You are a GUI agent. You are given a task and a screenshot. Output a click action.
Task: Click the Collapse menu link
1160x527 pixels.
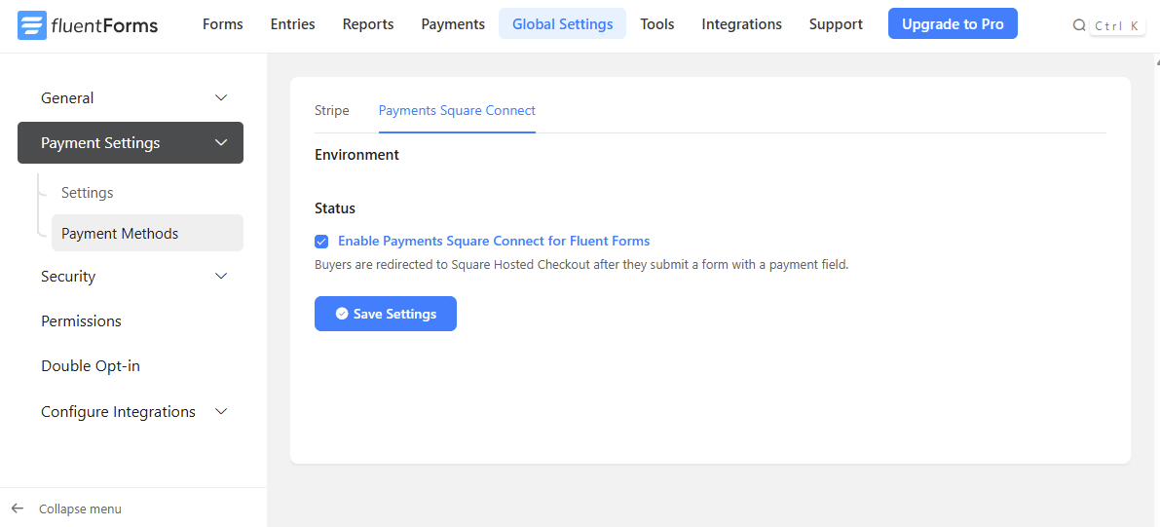pos(80,509)
